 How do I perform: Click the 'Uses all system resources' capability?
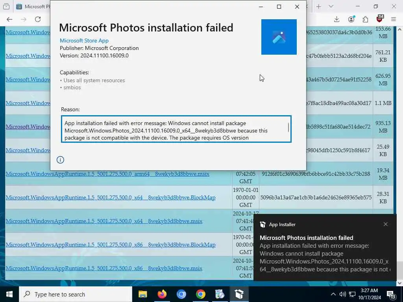coord(94,80)
